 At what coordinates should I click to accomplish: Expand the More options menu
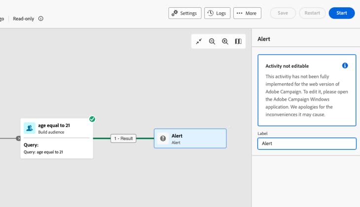[x=247, y=13]
